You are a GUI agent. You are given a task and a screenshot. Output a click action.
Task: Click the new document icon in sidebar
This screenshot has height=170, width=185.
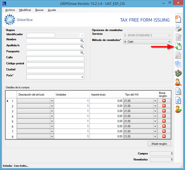coord(178,19)
